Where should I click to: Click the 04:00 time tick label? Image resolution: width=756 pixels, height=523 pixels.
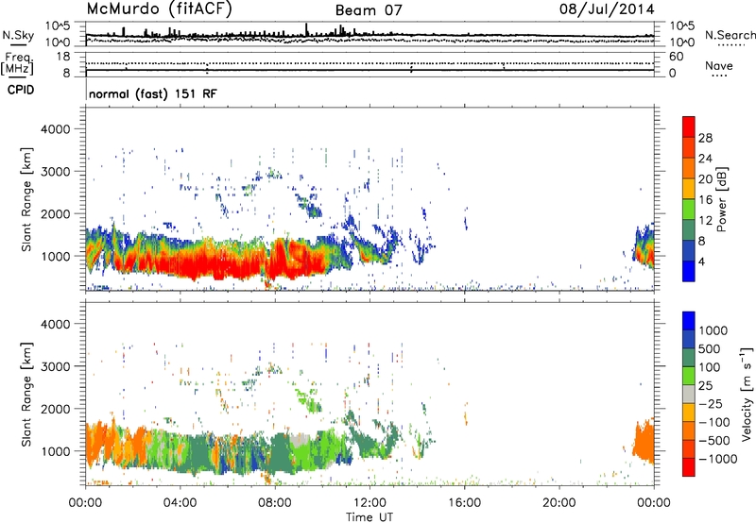(180, 503)
